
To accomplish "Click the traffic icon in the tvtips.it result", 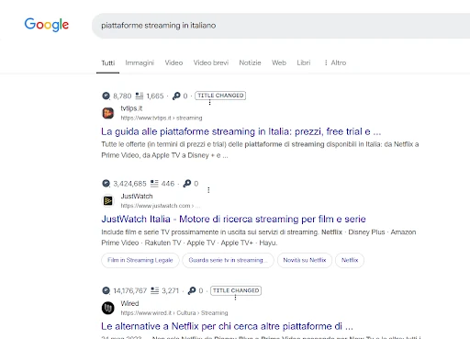I will click(106, 96).
